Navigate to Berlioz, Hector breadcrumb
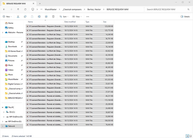Viewport: 193px width, 138px height. point(94,9)
